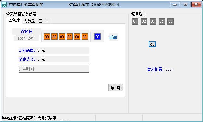The width and height of the screenshot is (203, 122).
Task: Click the 2009140期 issue label
Action: tap(26, 38)
